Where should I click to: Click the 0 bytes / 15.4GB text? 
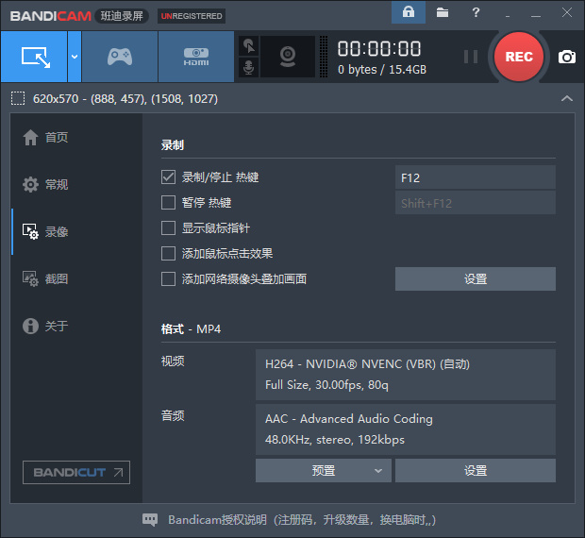coord(382,70)
